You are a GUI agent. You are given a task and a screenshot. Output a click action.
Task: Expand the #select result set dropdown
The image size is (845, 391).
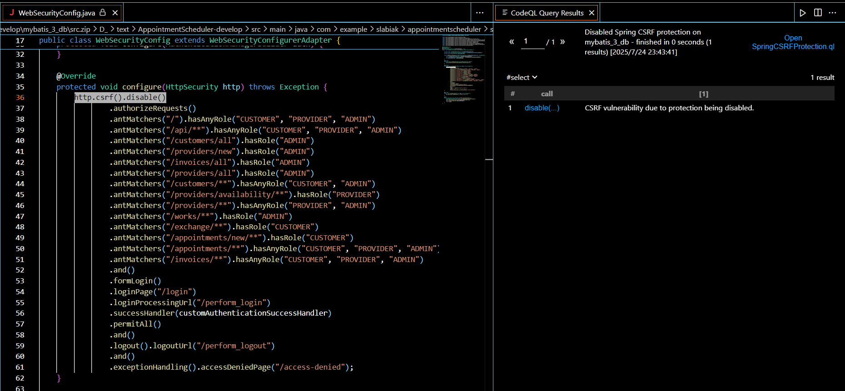[x=522, y=77]
